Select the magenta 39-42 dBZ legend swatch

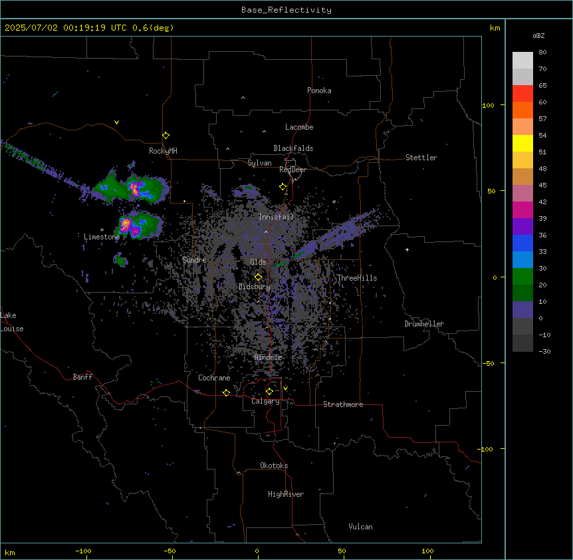pos(522,210)
